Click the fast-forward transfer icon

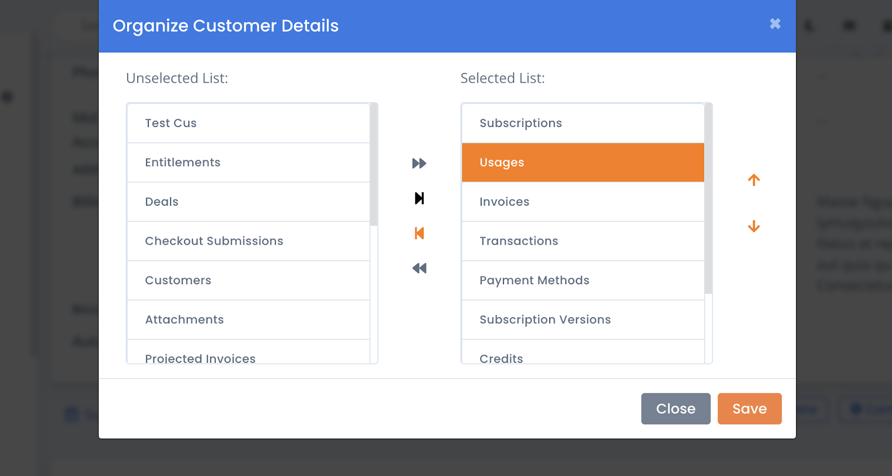419,163
